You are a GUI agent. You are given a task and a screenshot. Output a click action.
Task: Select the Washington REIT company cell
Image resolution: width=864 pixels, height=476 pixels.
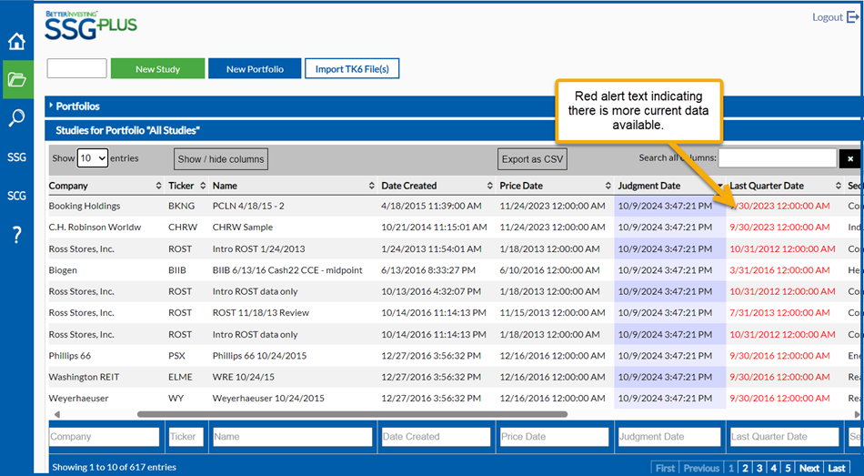coord(84,378)
